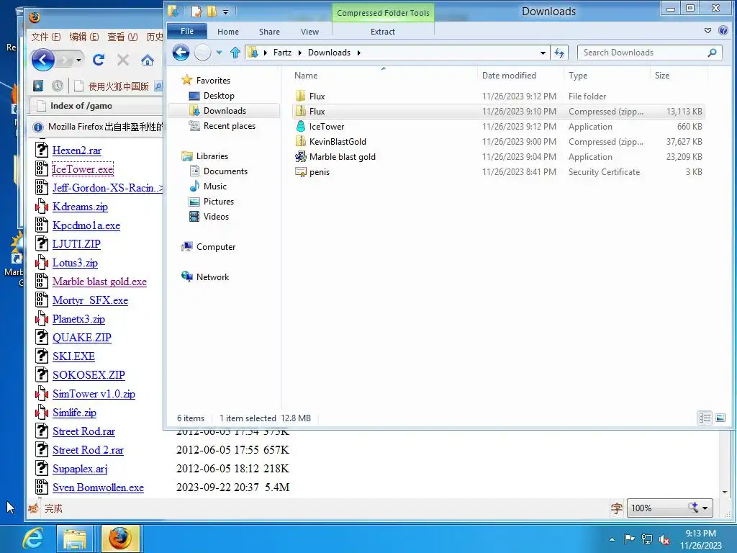737x553 pixels.
Task: Show hidden tray icons arrow
Action: (612, 539)
